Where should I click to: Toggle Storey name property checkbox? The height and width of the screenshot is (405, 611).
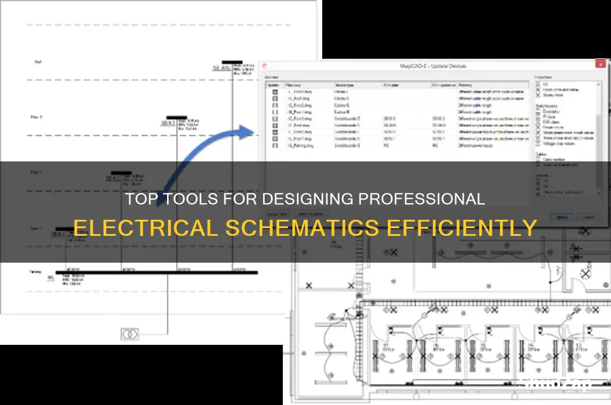click(538, 95)
